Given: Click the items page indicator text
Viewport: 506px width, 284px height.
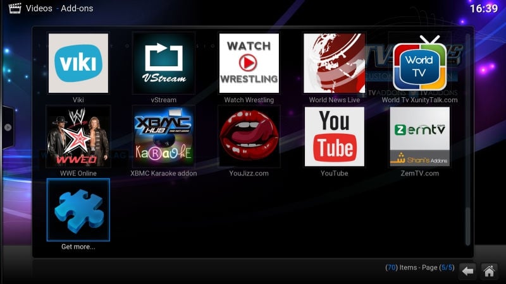Looking at the screenshot, I should [x=419, y=268].
